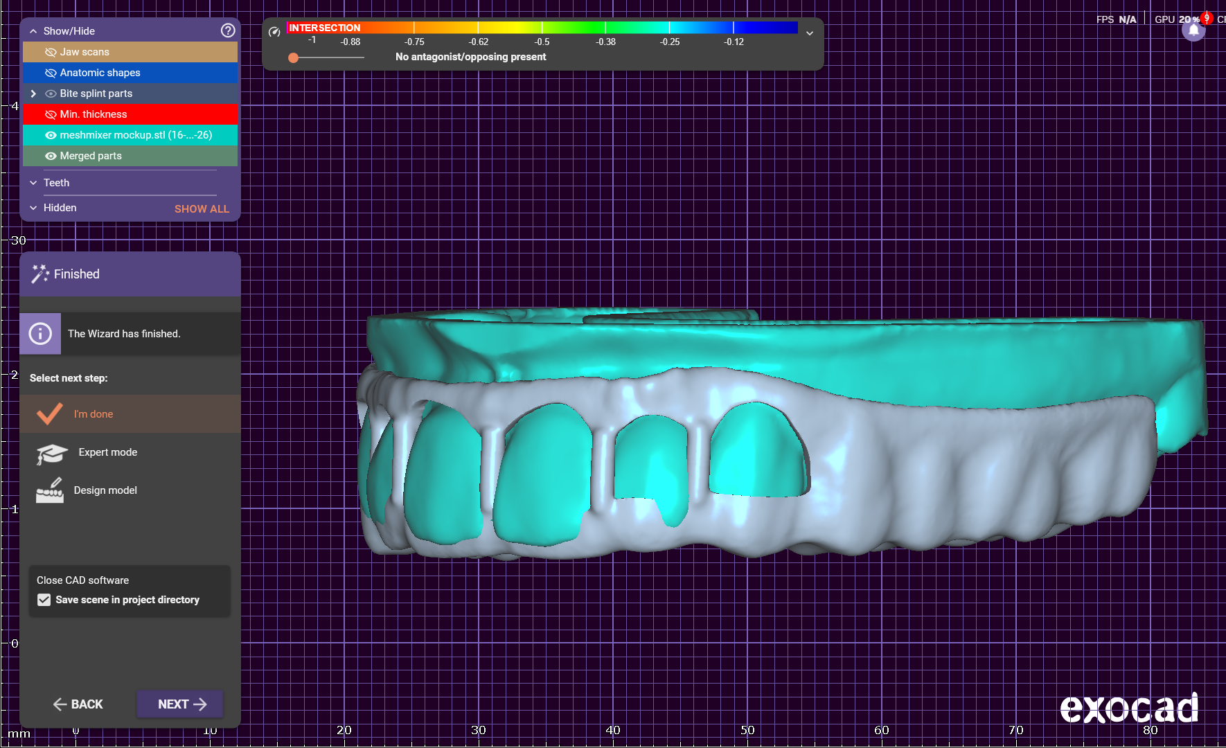This screenshot has height=748, width=1226.
Task: Click the Show/Hide help question mark icon
Action: click(x=228, y=30)
